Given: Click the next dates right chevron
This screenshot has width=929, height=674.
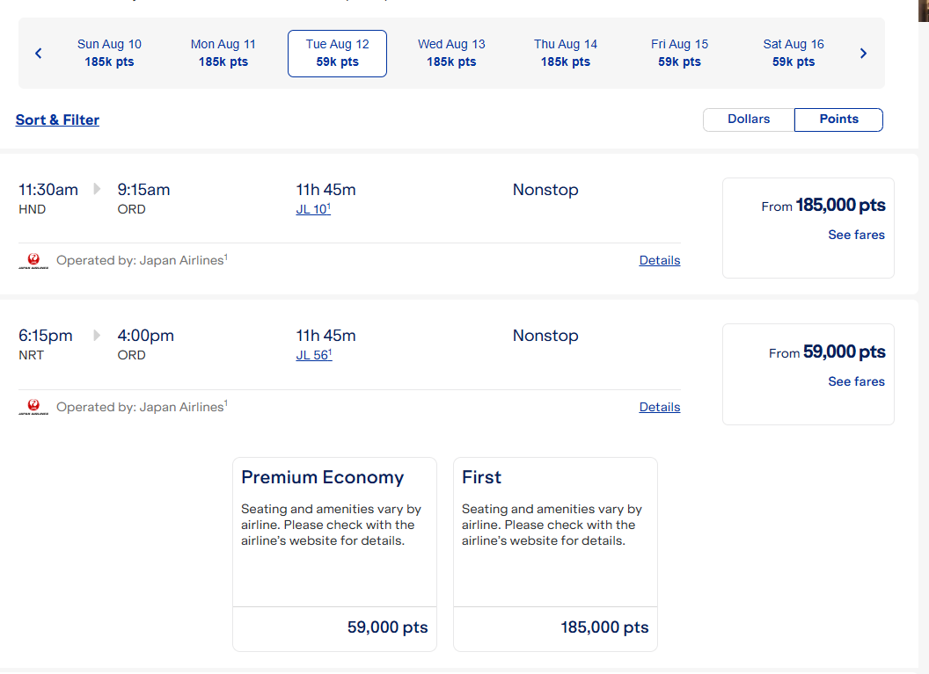Looking at the screenshot, I should pyautogui.click(x=863, y=54).
